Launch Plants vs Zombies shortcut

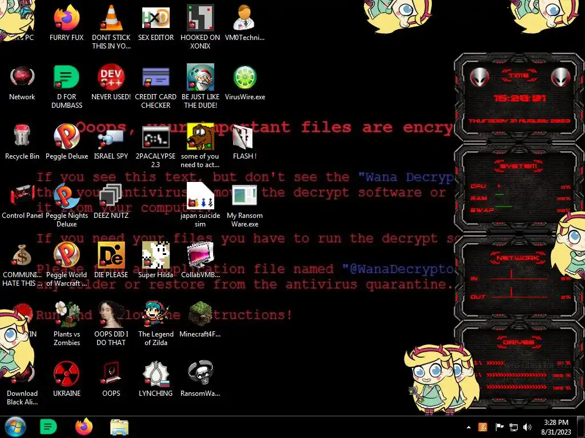(66, 314)
